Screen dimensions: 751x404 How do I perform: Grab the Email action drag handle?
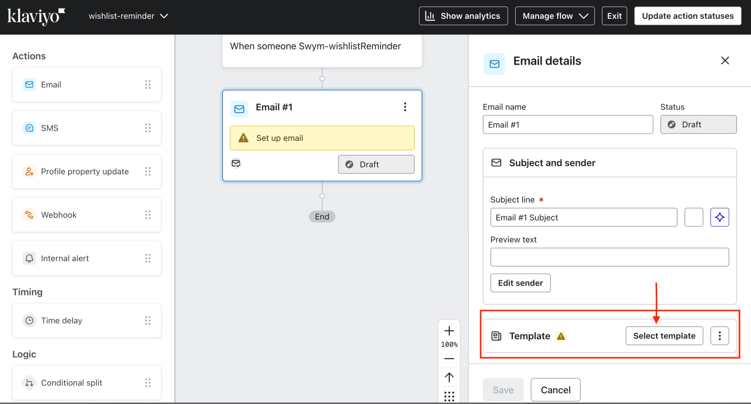click(x=148, y=84)
